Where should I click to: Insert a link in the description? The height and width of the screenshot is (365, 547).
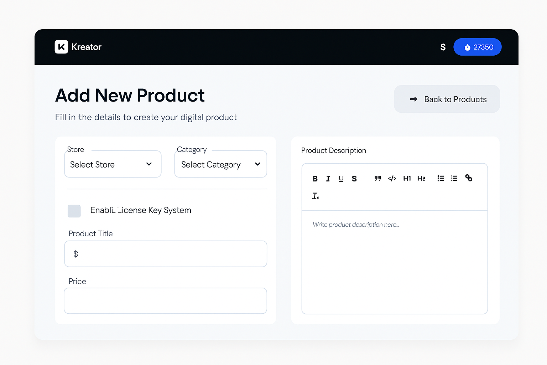point(469,178)
